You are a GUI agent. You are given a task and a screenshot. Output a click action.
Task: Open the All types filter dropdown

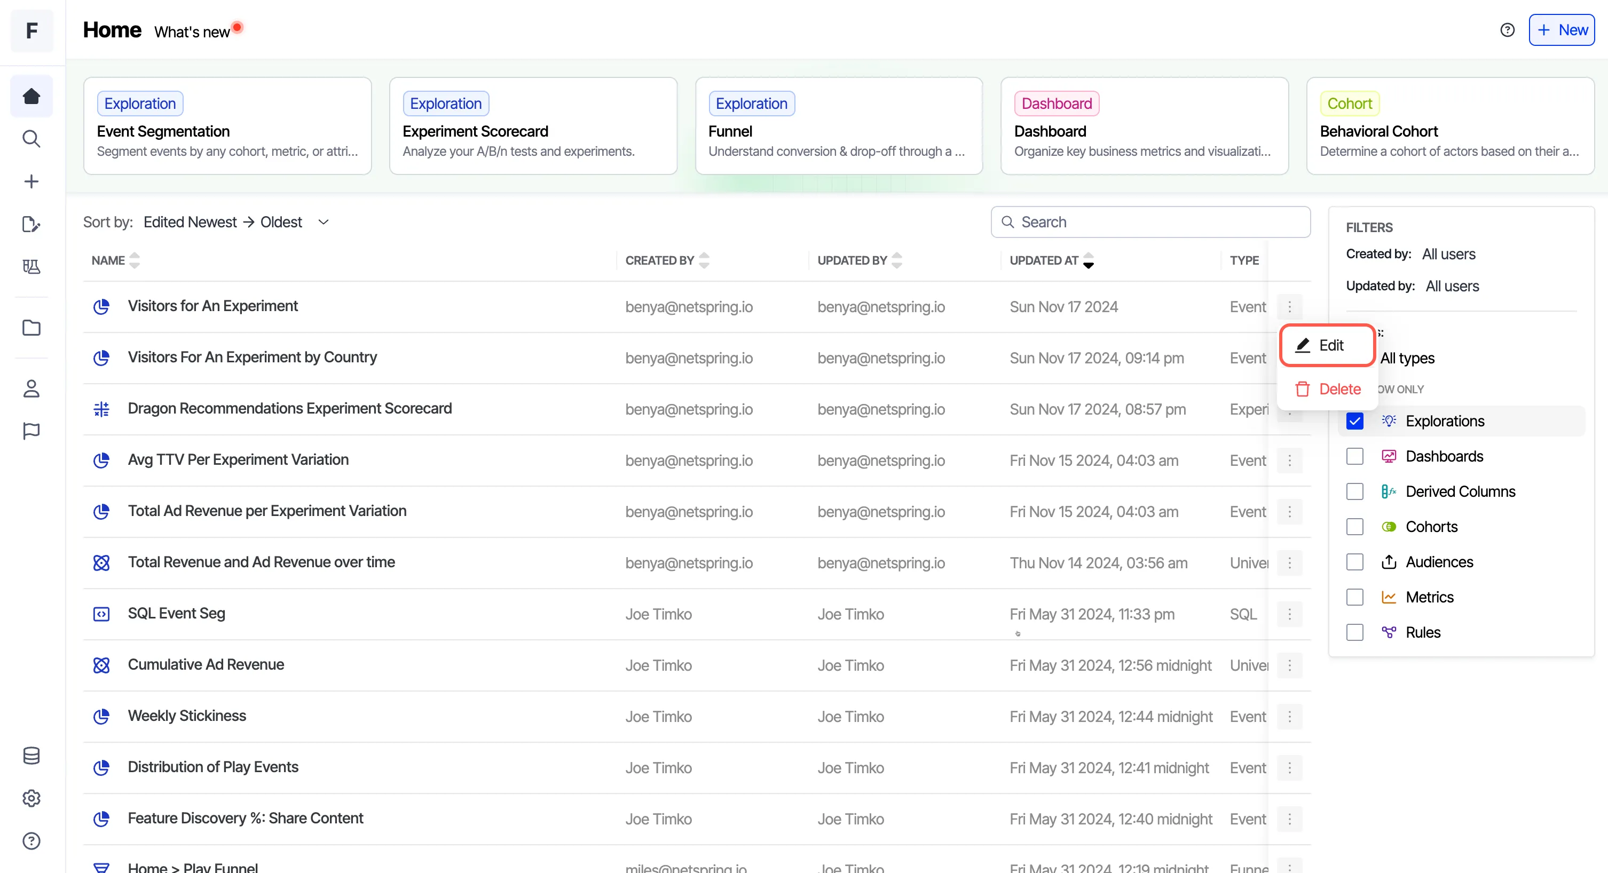point(1407,358)
